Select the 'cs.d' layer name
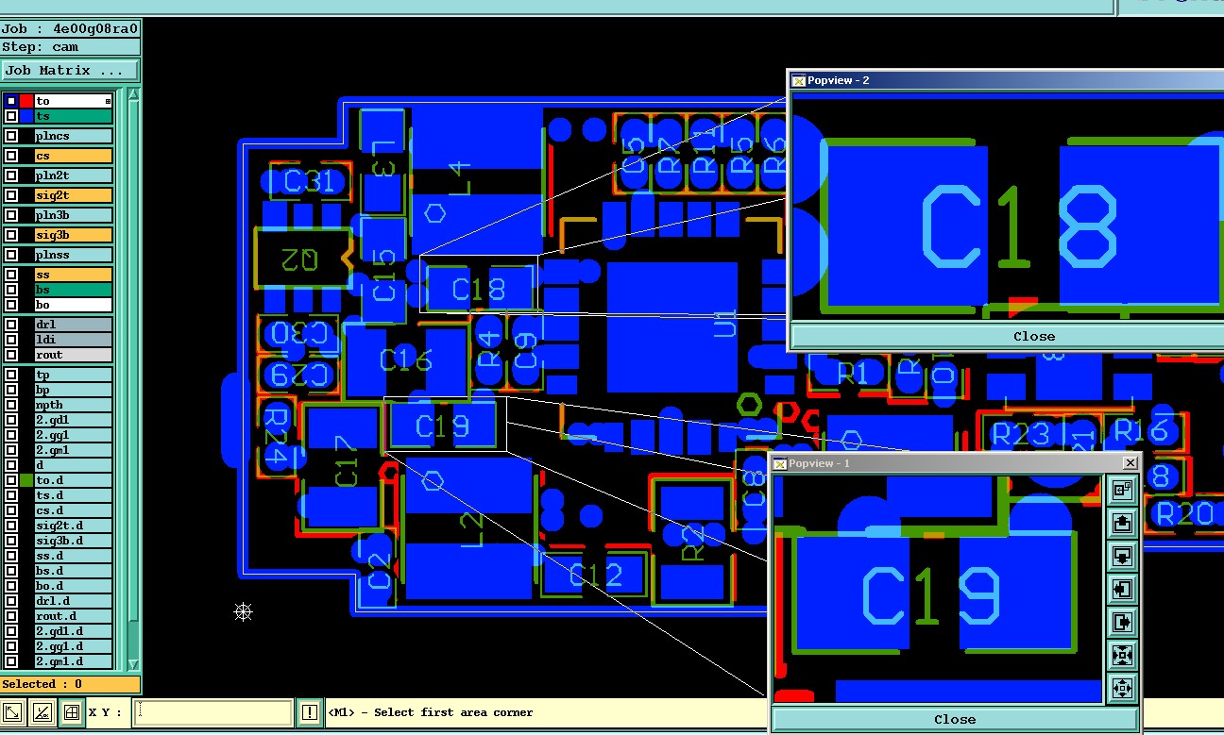 pyautogui.click(x=74, y=510)
